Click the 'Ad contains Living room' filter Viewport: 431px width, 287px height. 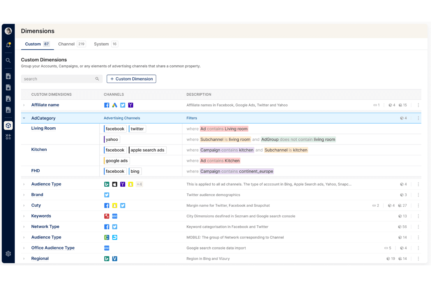click(x=224, y=129)
